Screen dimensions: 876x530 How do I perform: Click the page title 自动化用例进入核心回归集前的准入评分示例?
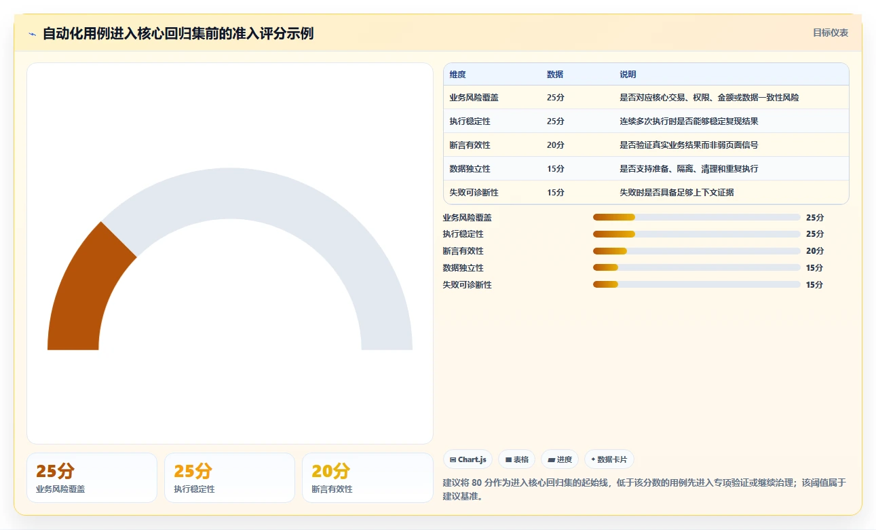pyautogui.click(x=178, y=33)
